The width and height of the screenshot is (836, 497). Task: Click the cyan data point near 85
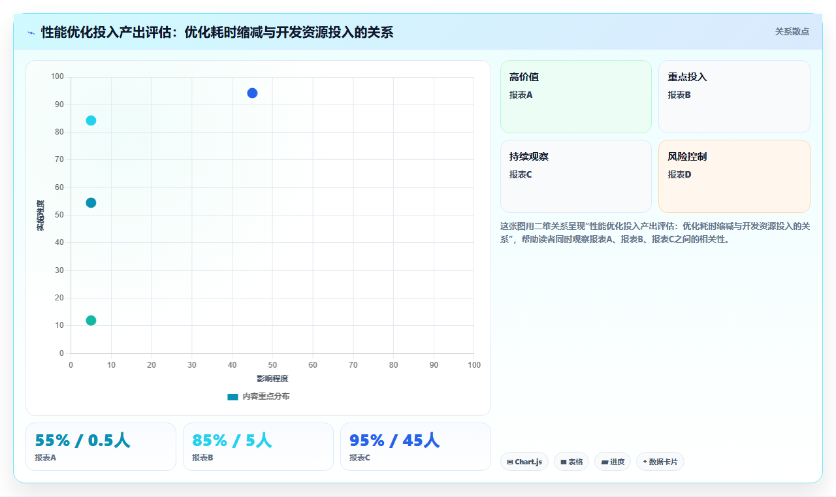pos(91,120)
